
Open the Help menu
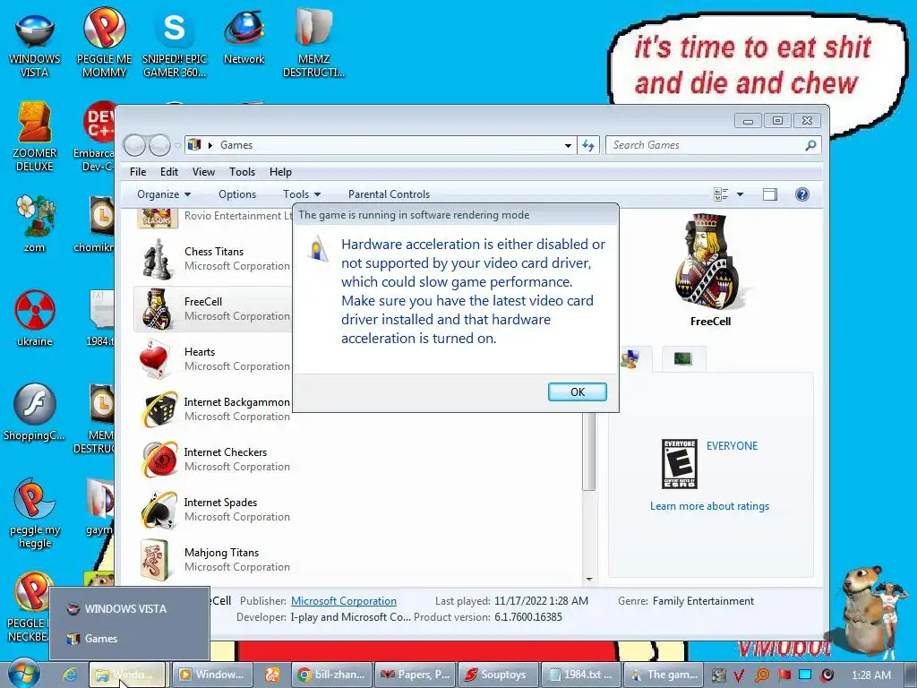280,172
